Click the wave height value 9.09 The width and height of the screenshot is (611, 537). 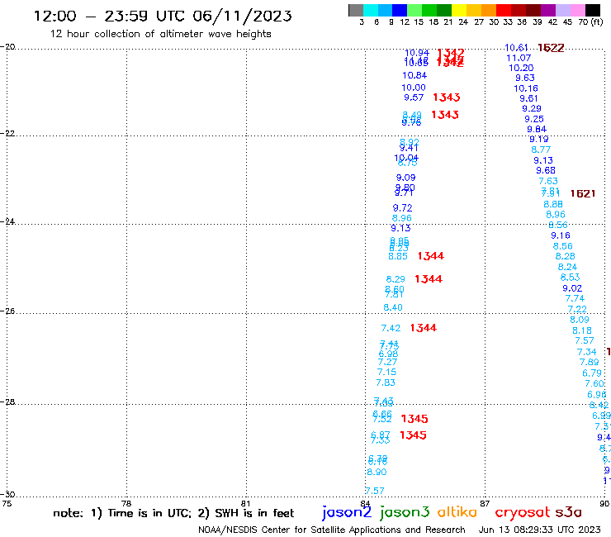pos(405,178)
